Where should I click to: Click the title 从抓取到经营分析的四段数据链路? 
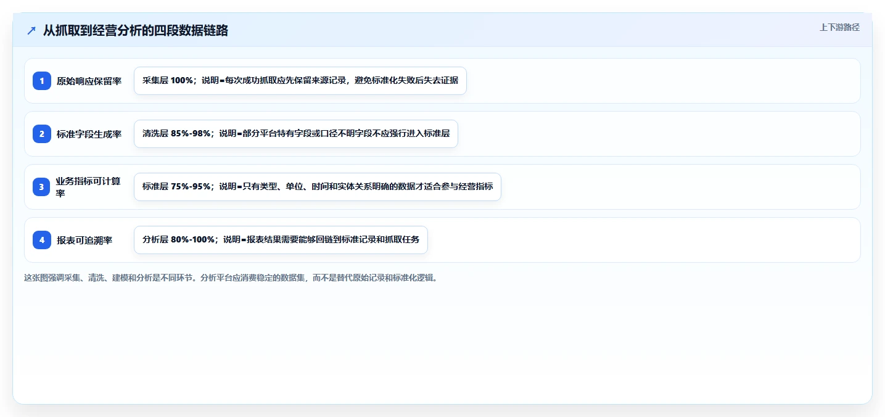[x=135, y=30]
